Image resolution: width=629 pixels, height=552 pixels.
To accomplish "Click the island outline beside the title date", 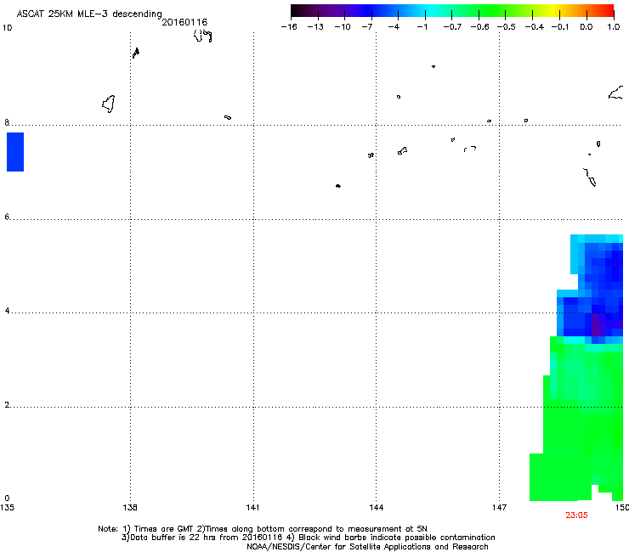I will coord(202,36).
